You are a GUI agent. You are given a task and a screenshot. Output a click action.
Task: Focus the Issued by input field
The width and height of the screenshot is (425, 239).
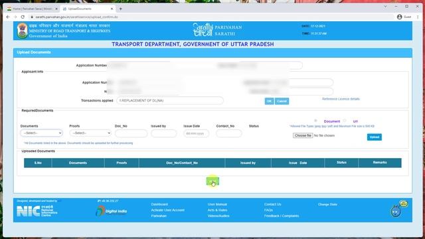[x=164, y=133]
